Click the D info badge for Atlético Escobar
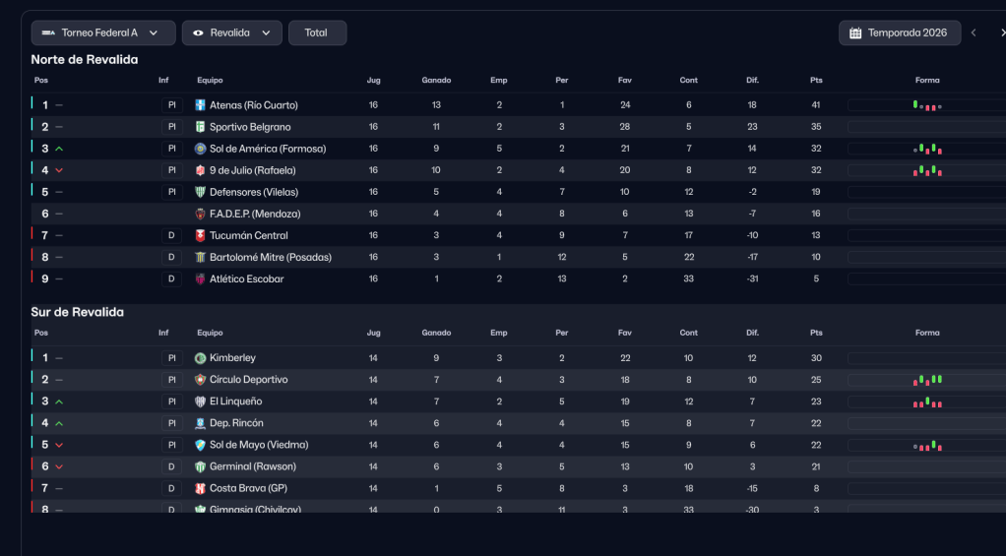 (171, 278)
